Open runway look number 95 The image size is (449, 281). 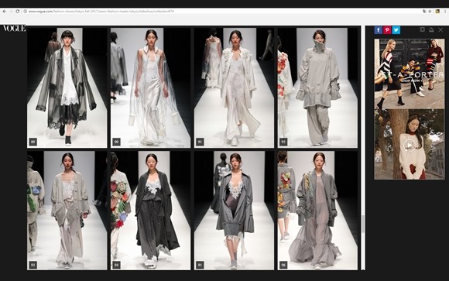tap(234, 211)
